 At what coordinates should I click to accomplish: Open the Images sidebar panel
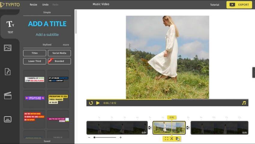pos(7,48)
